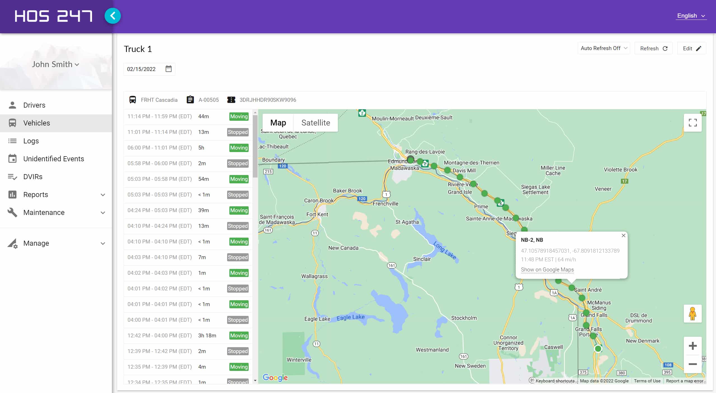Screen dimensions: 716x393
Task: Click the Refresh button
Action: pyautogui.click(x=654, y=48)
